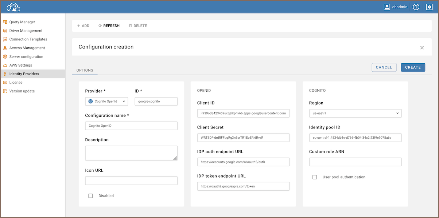Enable the Disabled checkbox
The height and width of the screenshot is (218, 439).
(90, 196)
